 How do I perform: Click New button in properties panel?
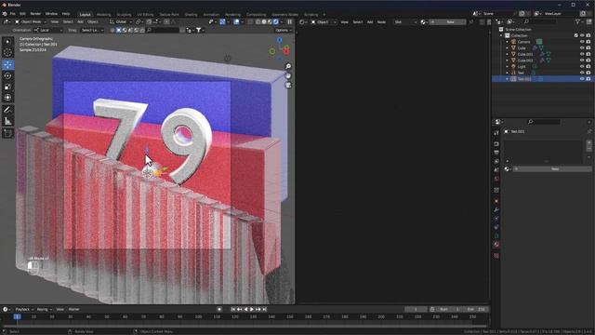click(551, 169)
